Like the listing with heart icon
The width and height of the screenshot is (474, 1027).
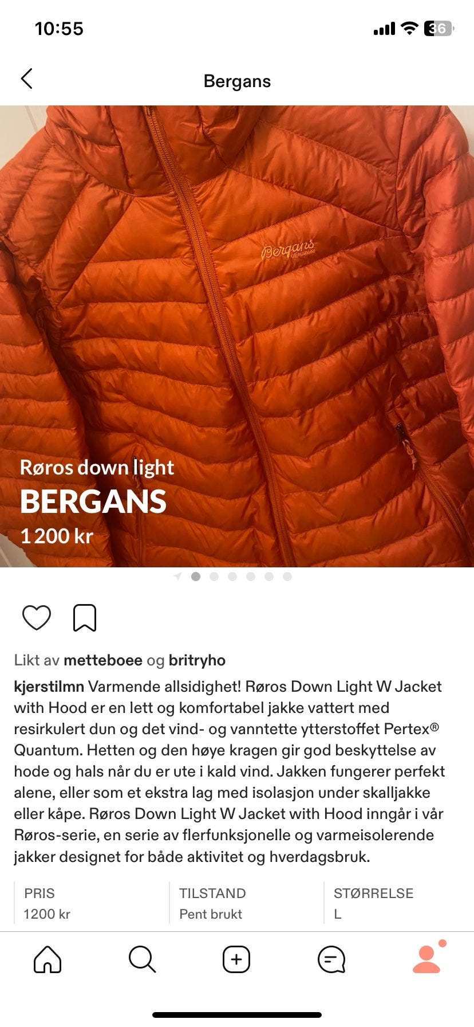pyautogui.click(x=37, y=617)
